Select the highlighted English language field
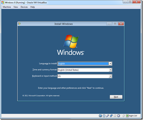Image resolution: width=143 pixels, height=120 pixels. 83,64
